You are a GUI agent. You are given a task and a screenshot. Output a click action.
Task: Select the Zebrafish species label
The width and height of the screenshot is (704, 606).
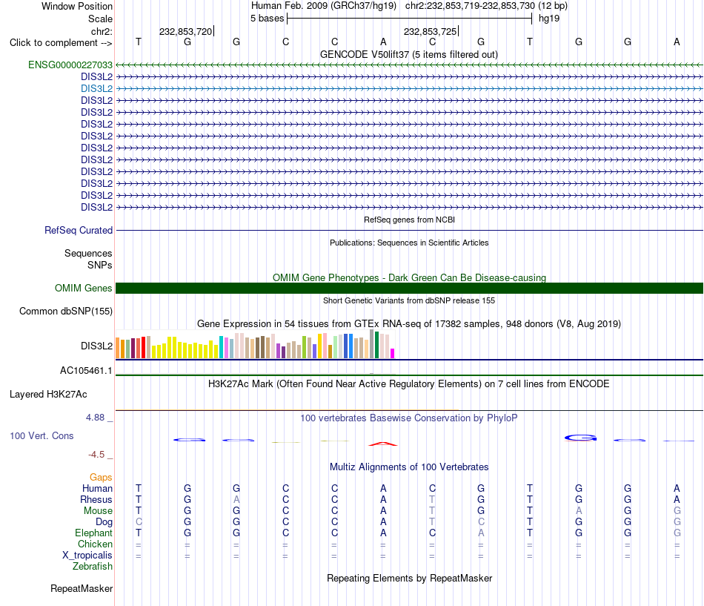(x=93, y=566)
